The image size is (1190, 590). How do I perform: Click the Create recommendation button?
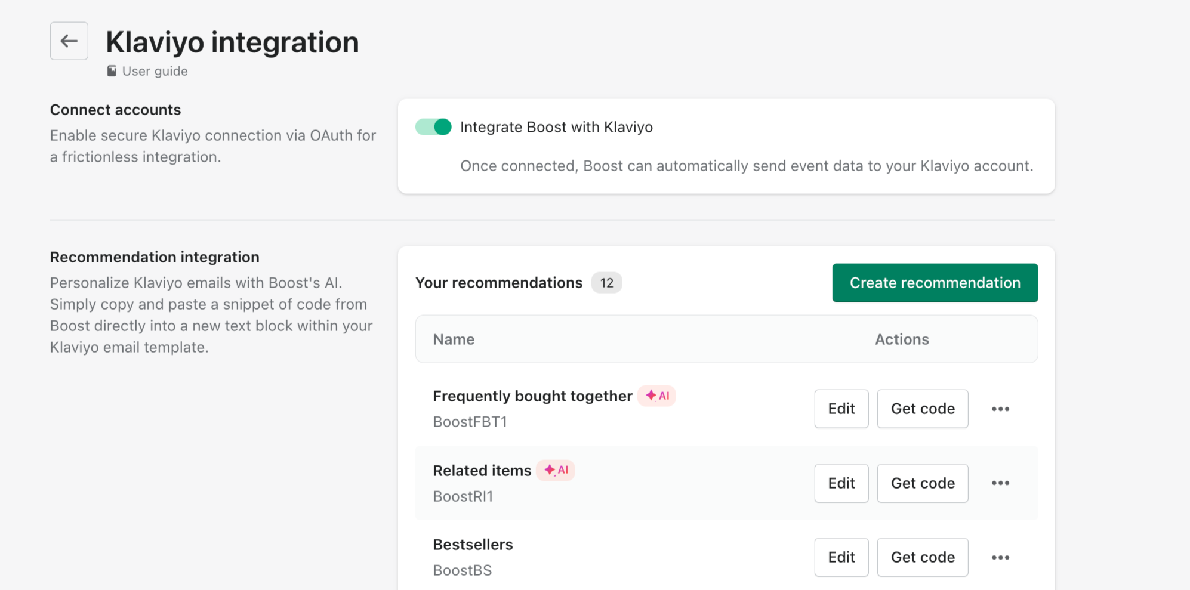click(x=935, y=283)
